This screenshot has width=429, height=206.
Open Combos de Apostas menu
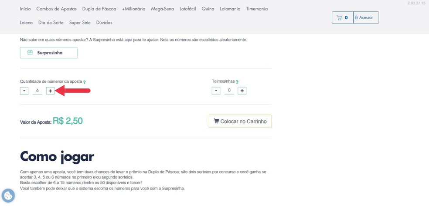tap(56, 9)
